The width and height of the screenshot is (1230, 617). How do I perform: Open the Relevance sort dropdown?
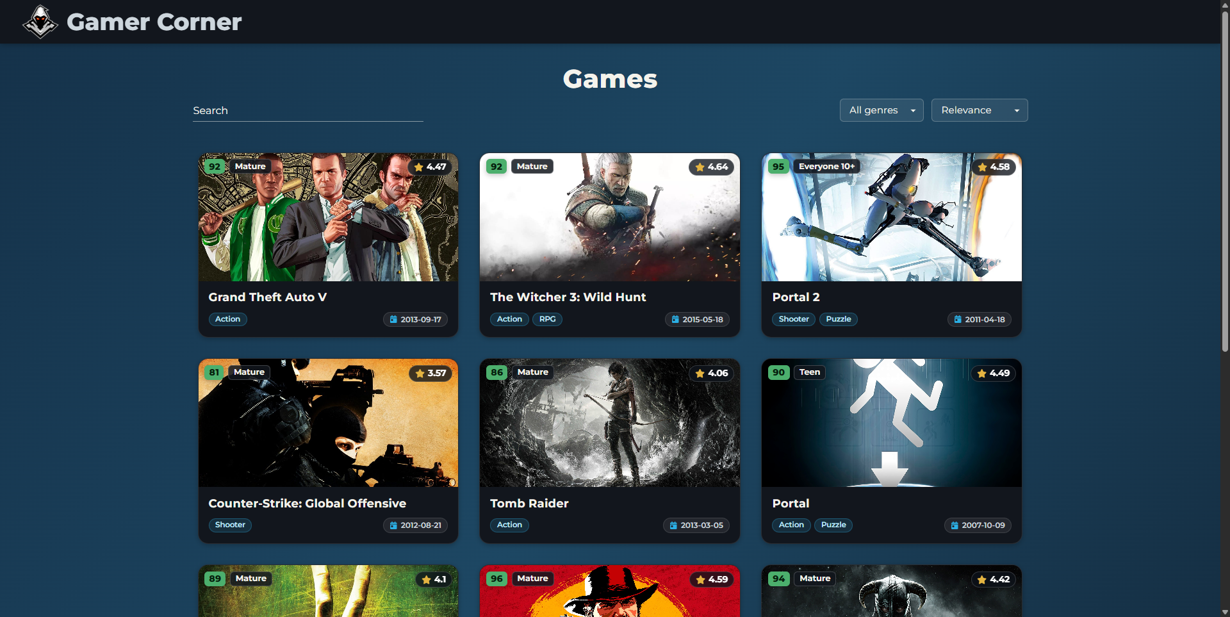(980, 110)
